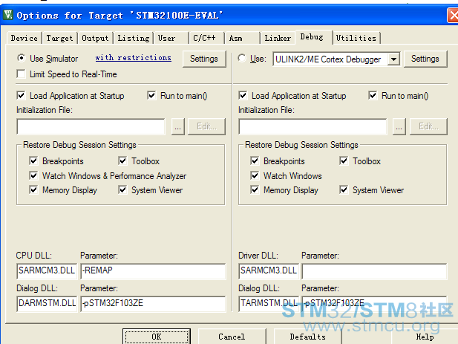Open the Linker tab

point(278,38)
